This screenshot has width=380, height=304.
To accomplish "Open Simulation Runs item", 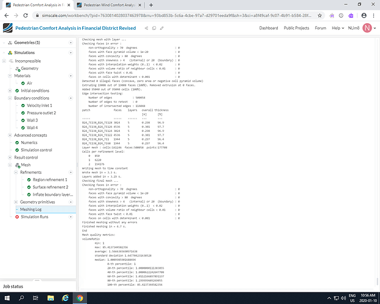I will (35, 217).
